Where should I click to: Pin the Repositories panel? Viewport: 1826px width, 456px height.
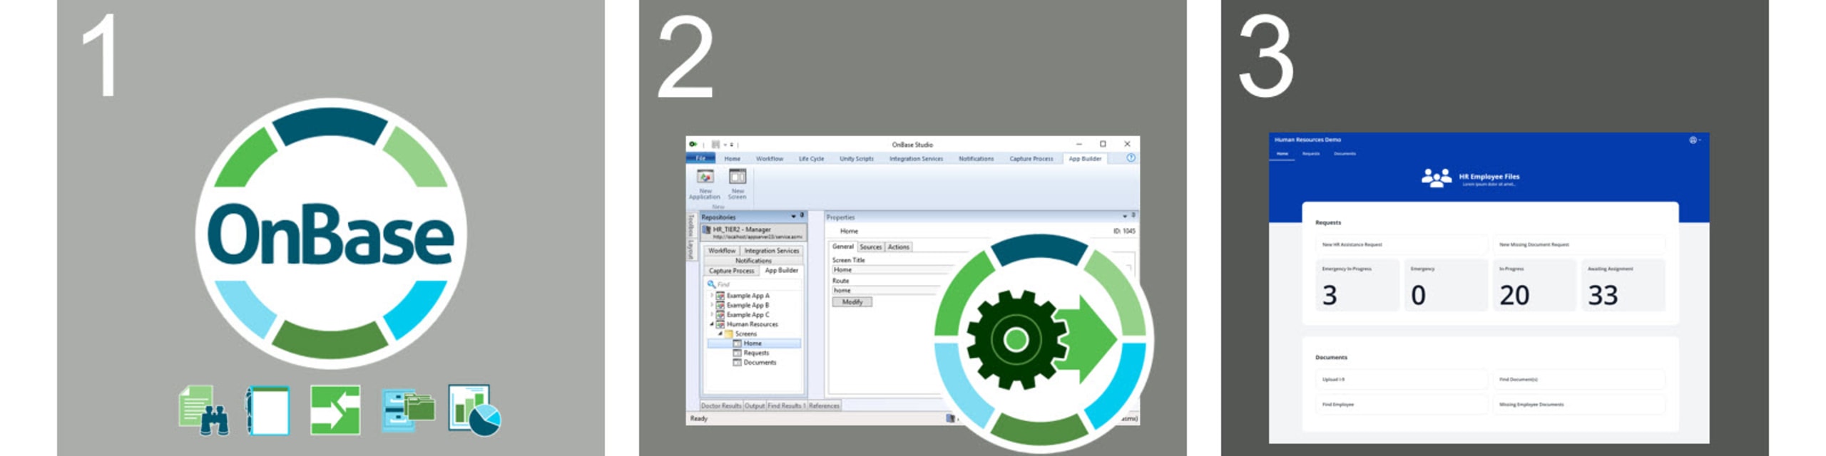point(802,215)
